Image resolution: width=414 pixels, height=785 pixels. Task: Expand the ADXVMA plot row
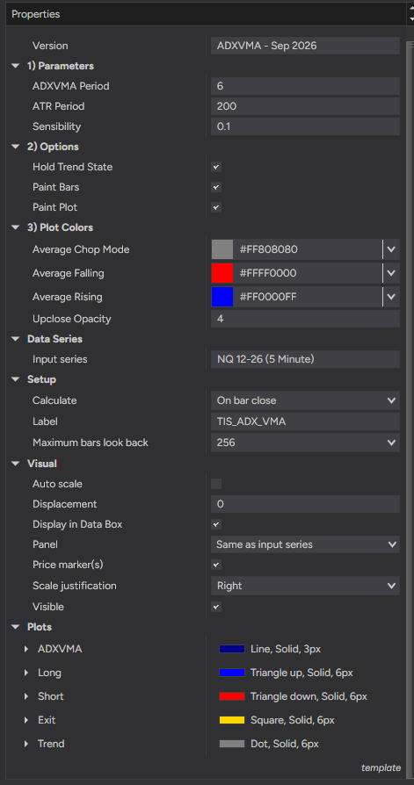(x=26, y=649)
